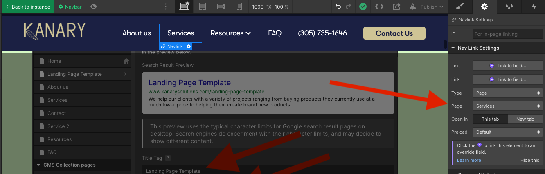545x174 pixels.
Task: Expand the Resources nav dropdown
Action: point(231,33)
